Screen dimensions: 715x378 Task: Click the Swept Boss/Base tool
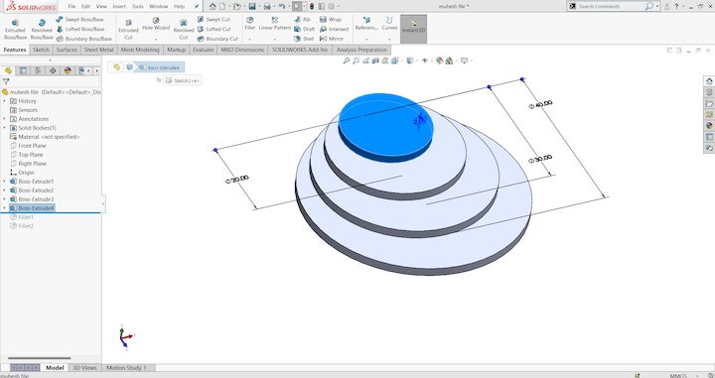(79, 20)
